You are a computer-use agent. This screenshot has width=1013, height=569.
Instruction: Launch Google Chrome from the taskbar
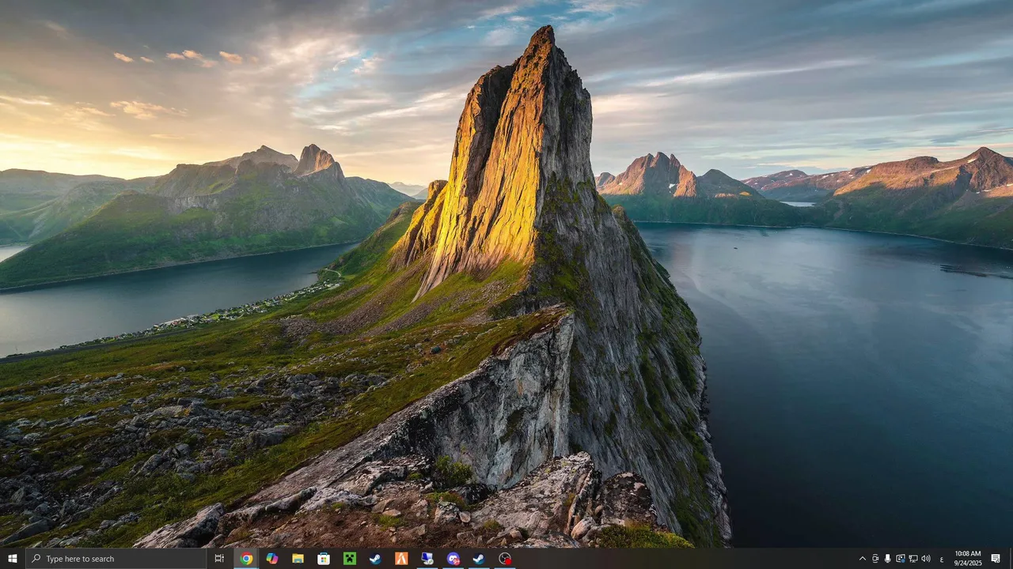(x=246, y=559)
